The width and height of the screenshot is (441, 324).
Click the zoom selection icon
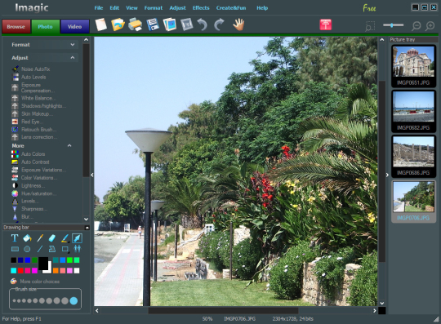click(370, 26)
